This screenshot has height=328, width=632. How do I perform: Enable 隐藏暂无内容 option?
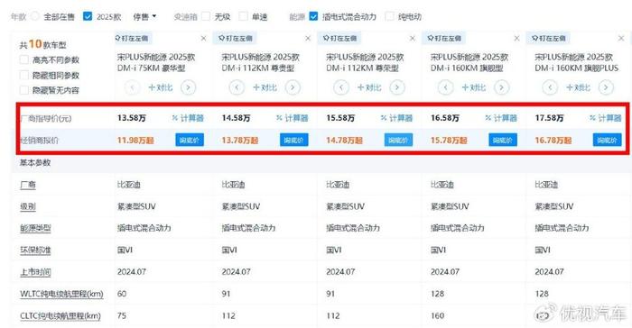[23, 90]
